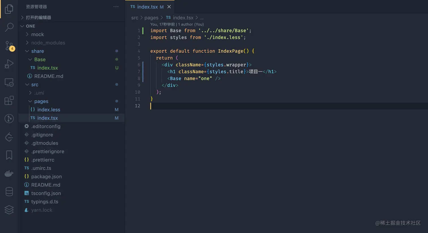This screenshot has width=428, height=233.
Task: Open the .gitmodules file
Action: coord(72,143)
